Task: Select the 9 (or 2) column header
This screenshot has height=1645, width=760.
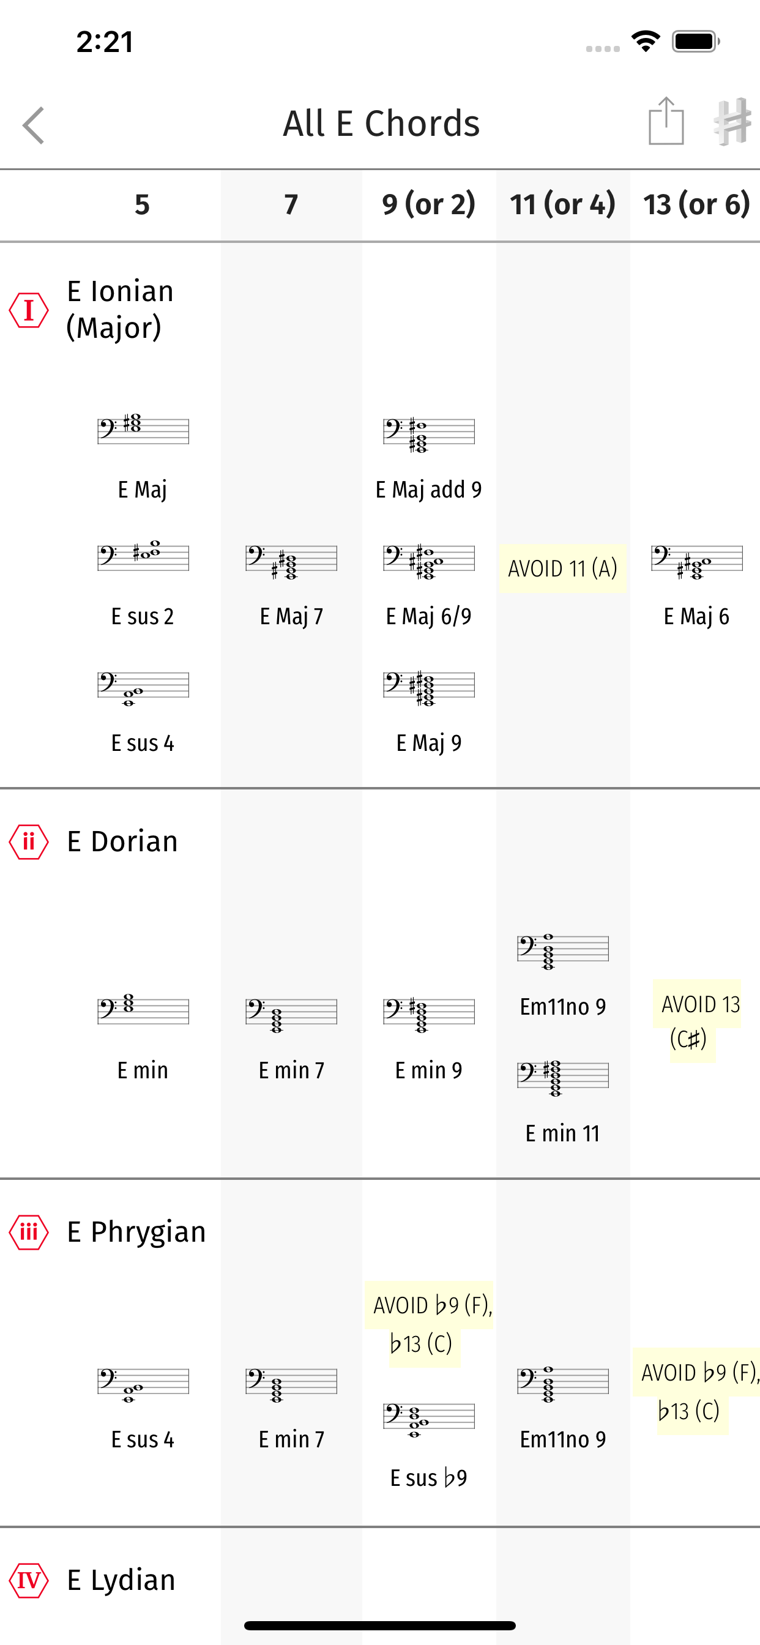Action: [429, 204]
